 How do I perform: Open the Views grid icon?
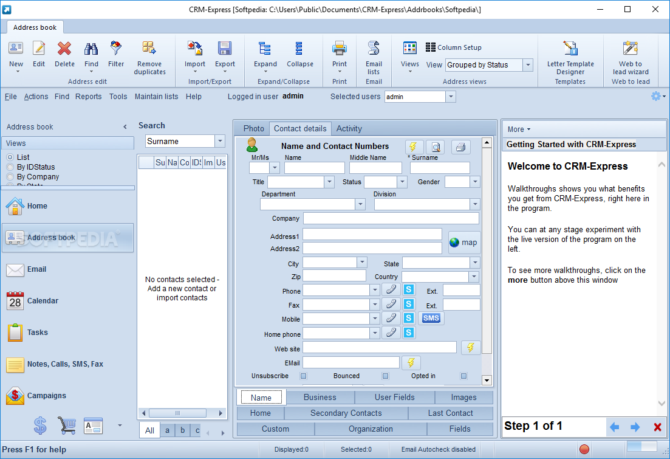coord(410,48)
